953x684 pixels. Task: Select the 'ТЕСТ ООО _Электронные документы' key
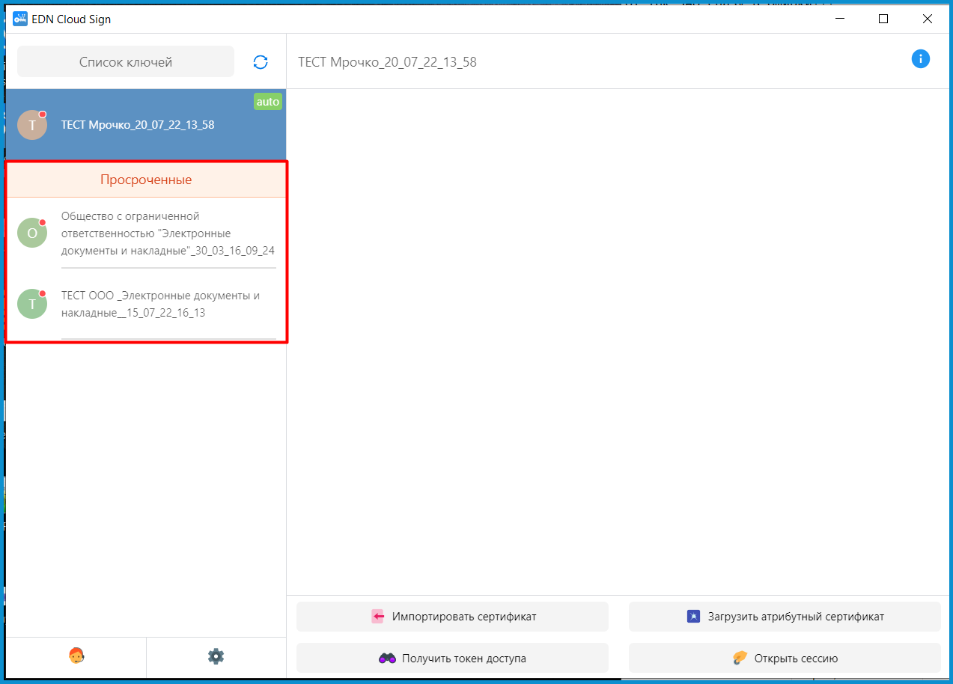(160, 305)
